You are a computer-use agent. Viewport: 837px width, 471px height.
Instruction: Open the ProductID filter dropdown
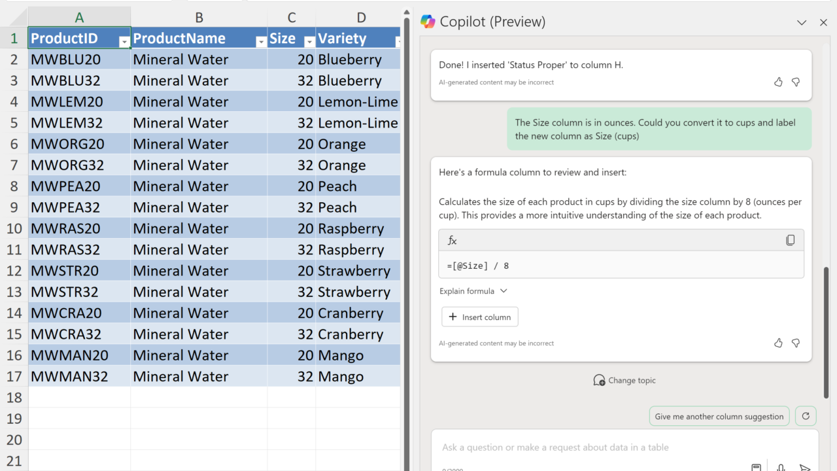(x=124, y=42)
